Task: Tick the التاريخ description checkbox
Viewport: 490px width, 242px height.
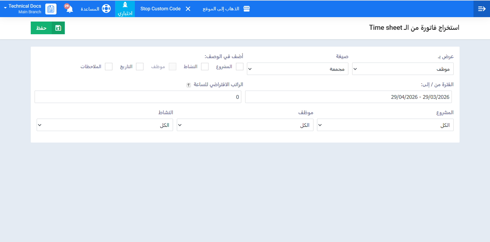Action: 140,67
